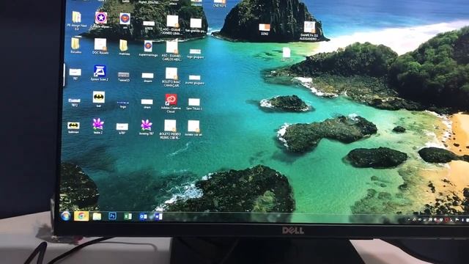
Task: Select the Adobe Creative Cloud shortcut
Action: point(171,103)
